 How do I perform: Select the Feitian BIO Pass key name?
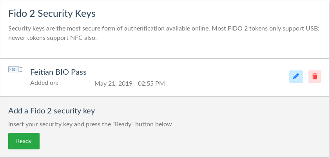tap(58, 72)
